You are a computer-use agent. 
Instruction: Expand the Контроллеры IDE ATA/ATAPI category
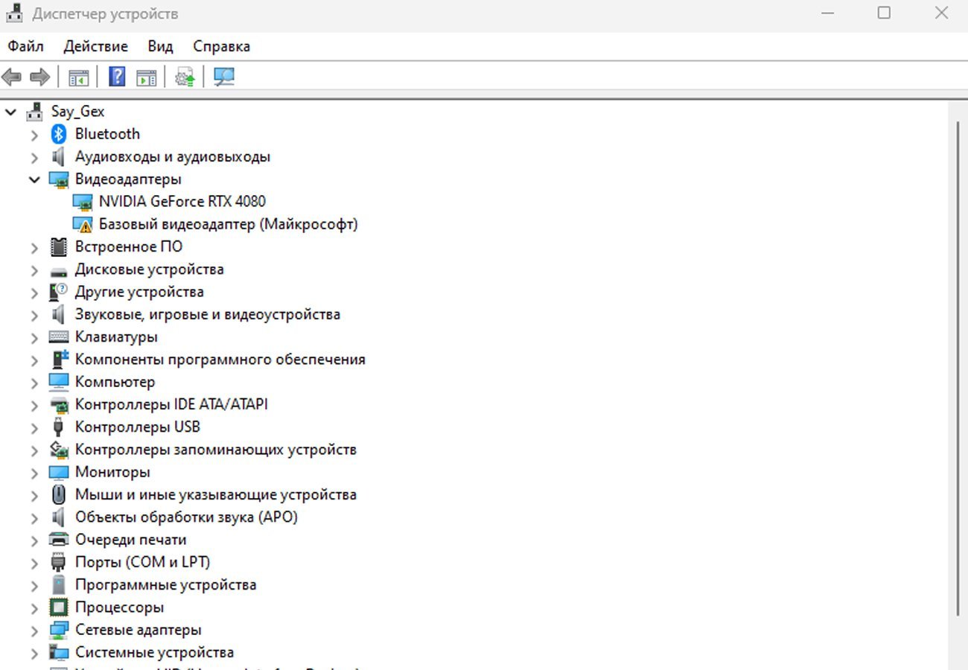click(x=34, y=406)
